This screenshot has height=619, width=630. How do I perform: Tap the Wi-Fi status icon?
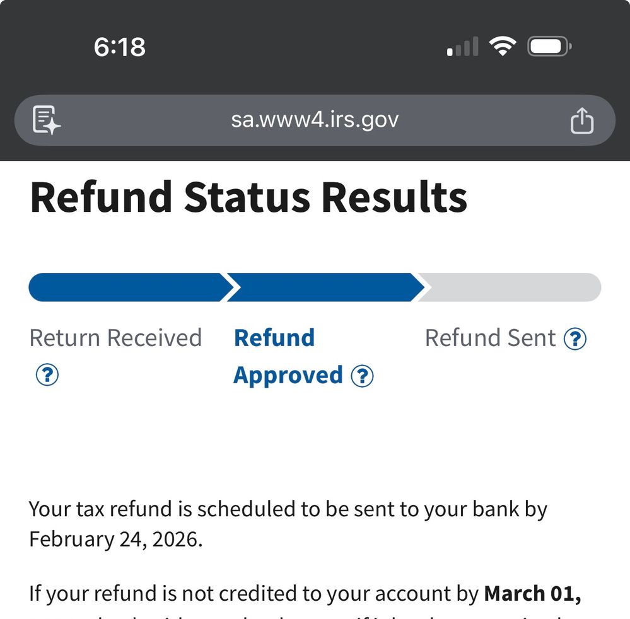point(502,47)
